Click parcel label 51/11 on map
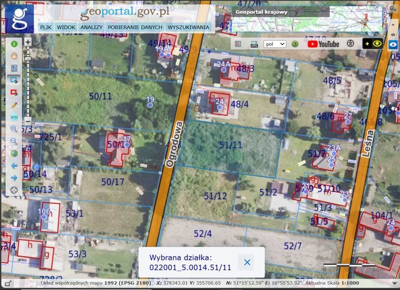The height and width of the screenshot is (290, 400). tap(230, 145)
